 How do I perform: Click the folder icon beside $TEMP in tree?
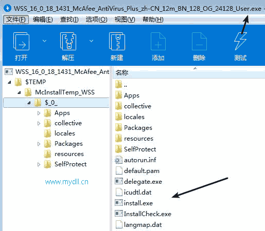18,82
